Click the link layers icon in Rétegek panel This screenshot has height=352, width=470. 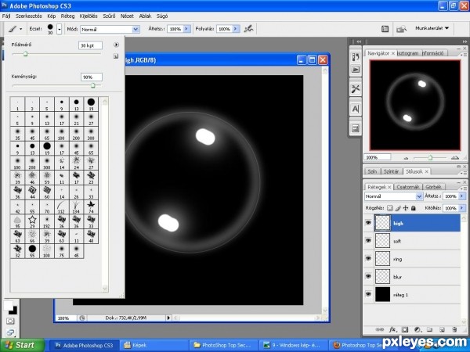(x=379, y=329)
